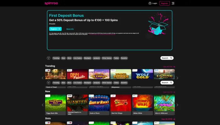This screenshot has height=125, width=220.
Task: Show previous games in the New carousel
Action: pyautogui.click(x=43, y=105)
